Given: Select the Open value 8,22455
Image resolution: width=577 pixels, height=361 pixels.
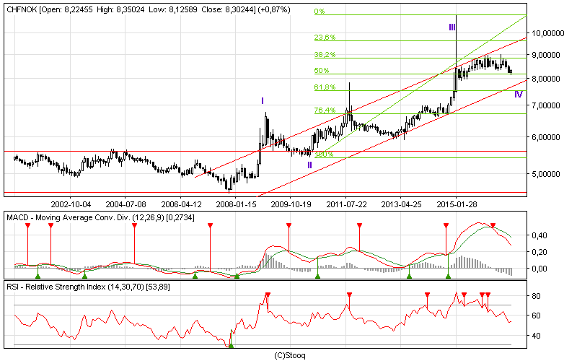Looking at the screenshot, I should point(79,10).
